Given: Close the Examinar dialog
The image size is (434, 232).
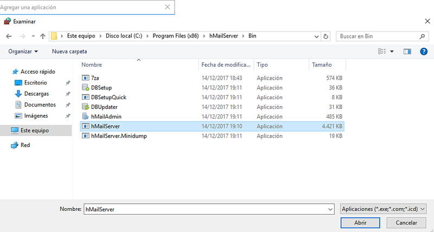Looking at the screenshot, I should click(427, 22).
